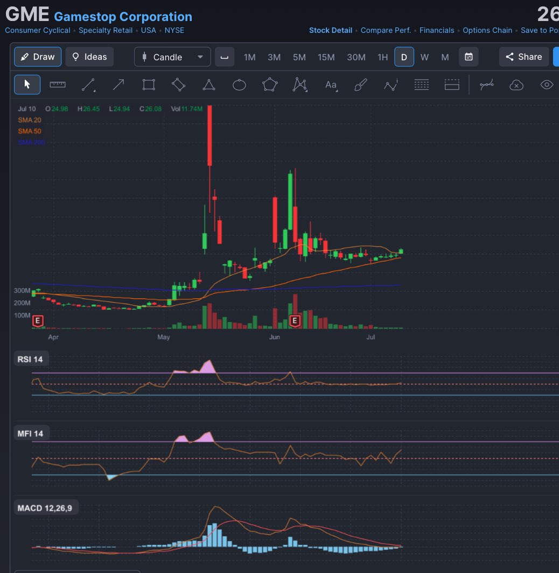
Task: Select the rotated rectangle tool
Action: (179, 85)
